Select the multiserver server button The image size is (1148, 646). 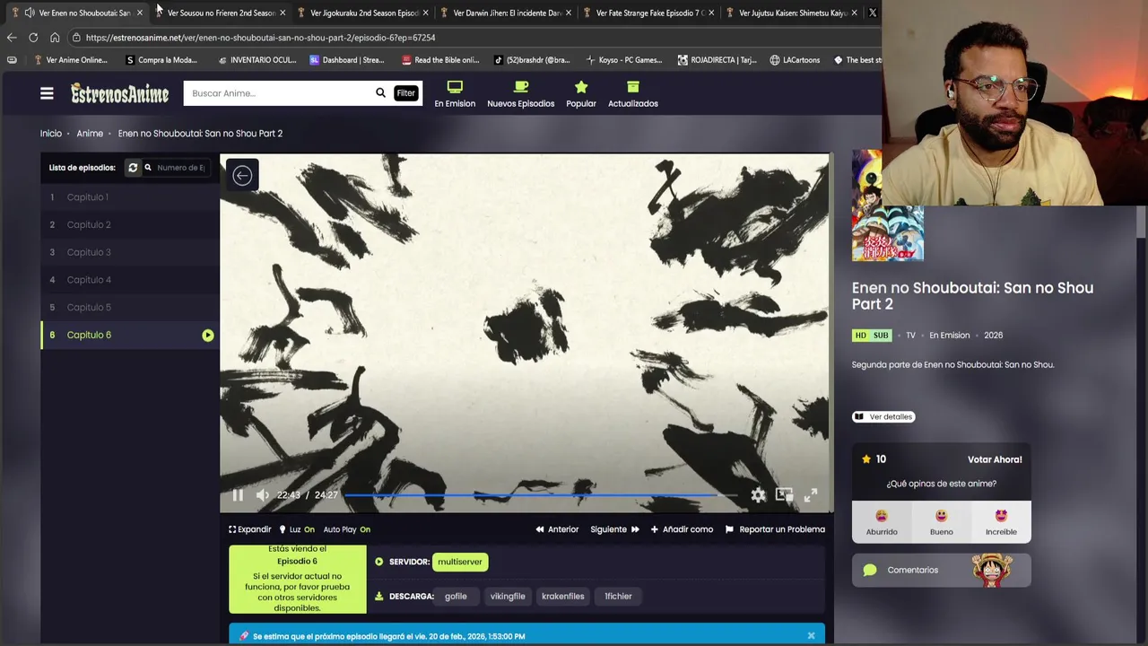coord(460,562)
